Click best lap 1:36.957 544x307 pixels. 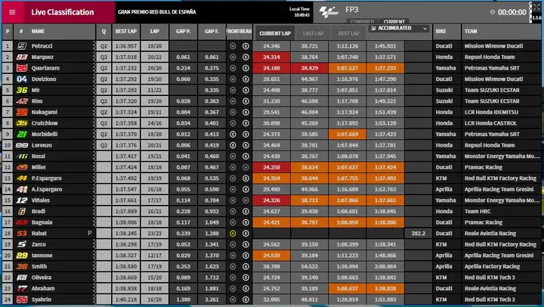coord(126,46)
